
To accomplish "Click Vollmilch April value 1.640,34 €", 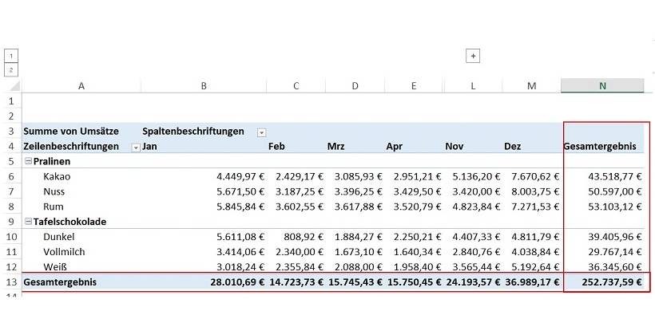I will tap(417, 252).
